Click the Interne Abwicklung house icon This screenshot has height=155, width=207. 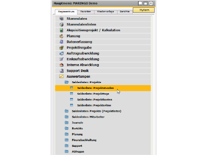(61, 65)
